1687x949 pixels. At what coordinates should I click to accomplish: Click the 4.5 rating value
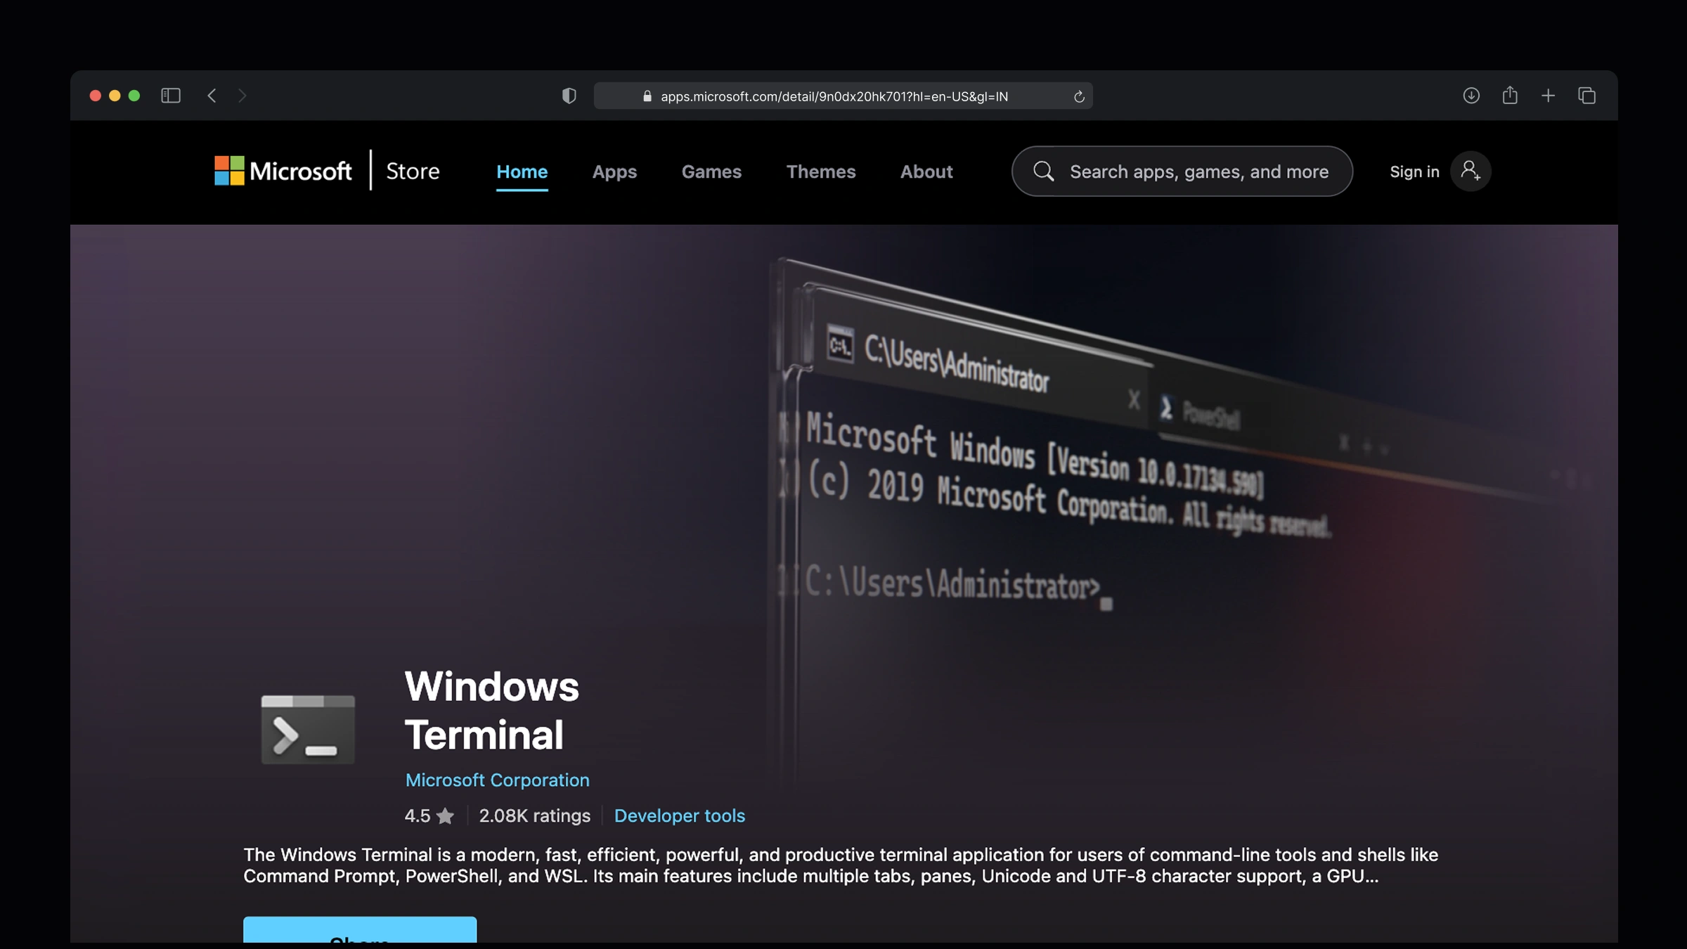418,815
